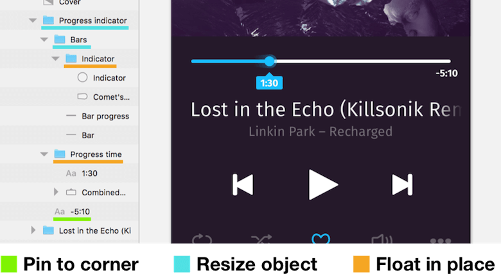Select the Indicator oval layer
The image size is (501, 274).
coord(101,77)
